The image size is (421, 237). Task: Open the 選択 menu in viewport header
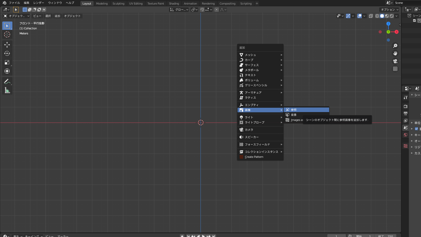[48, 16]
